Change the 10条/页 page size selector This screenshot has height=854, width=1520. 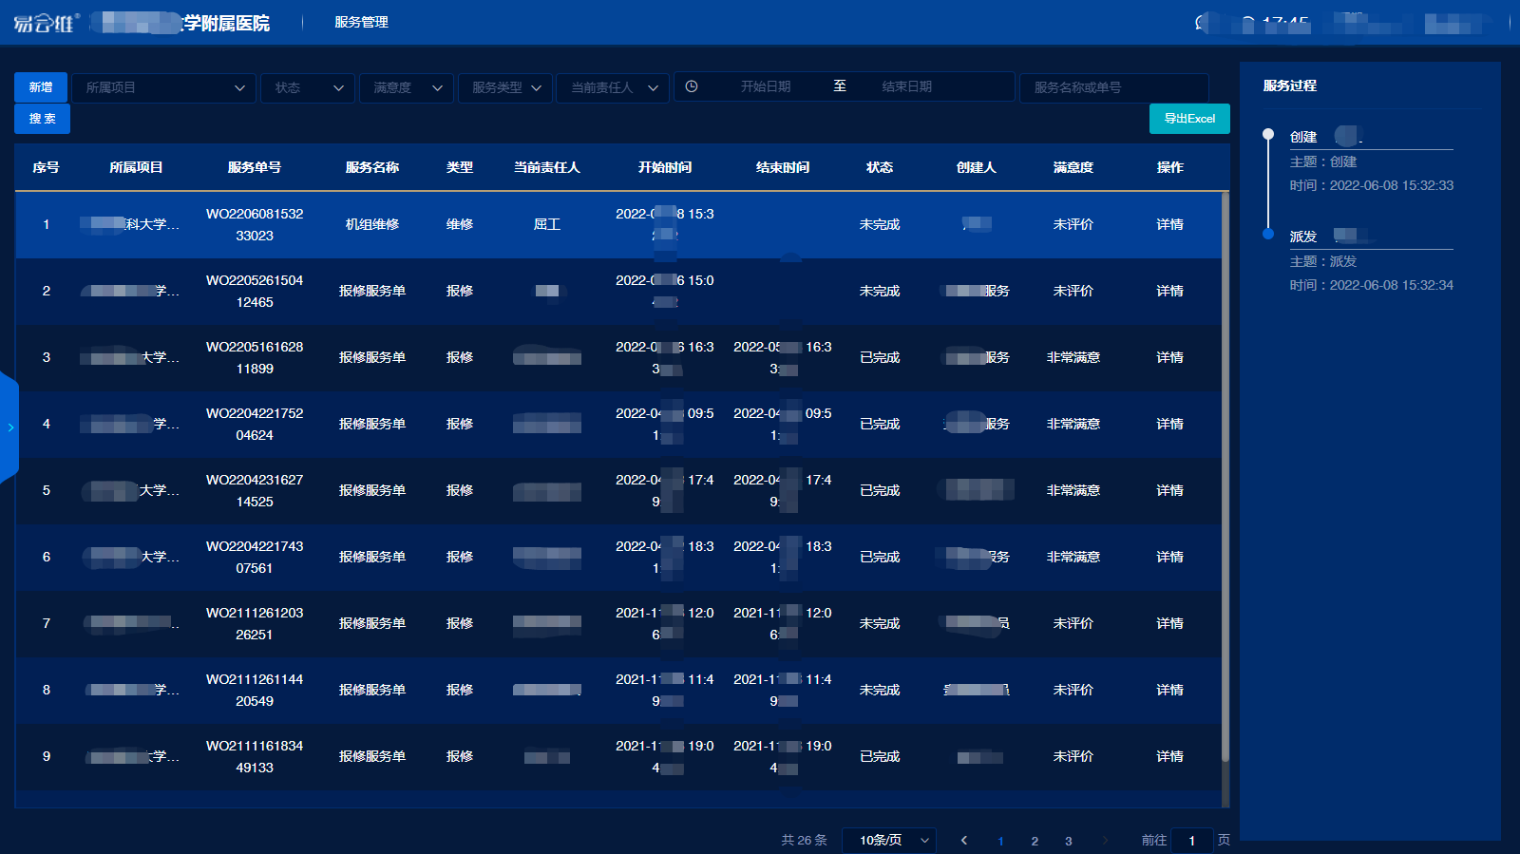coord(889,841)
